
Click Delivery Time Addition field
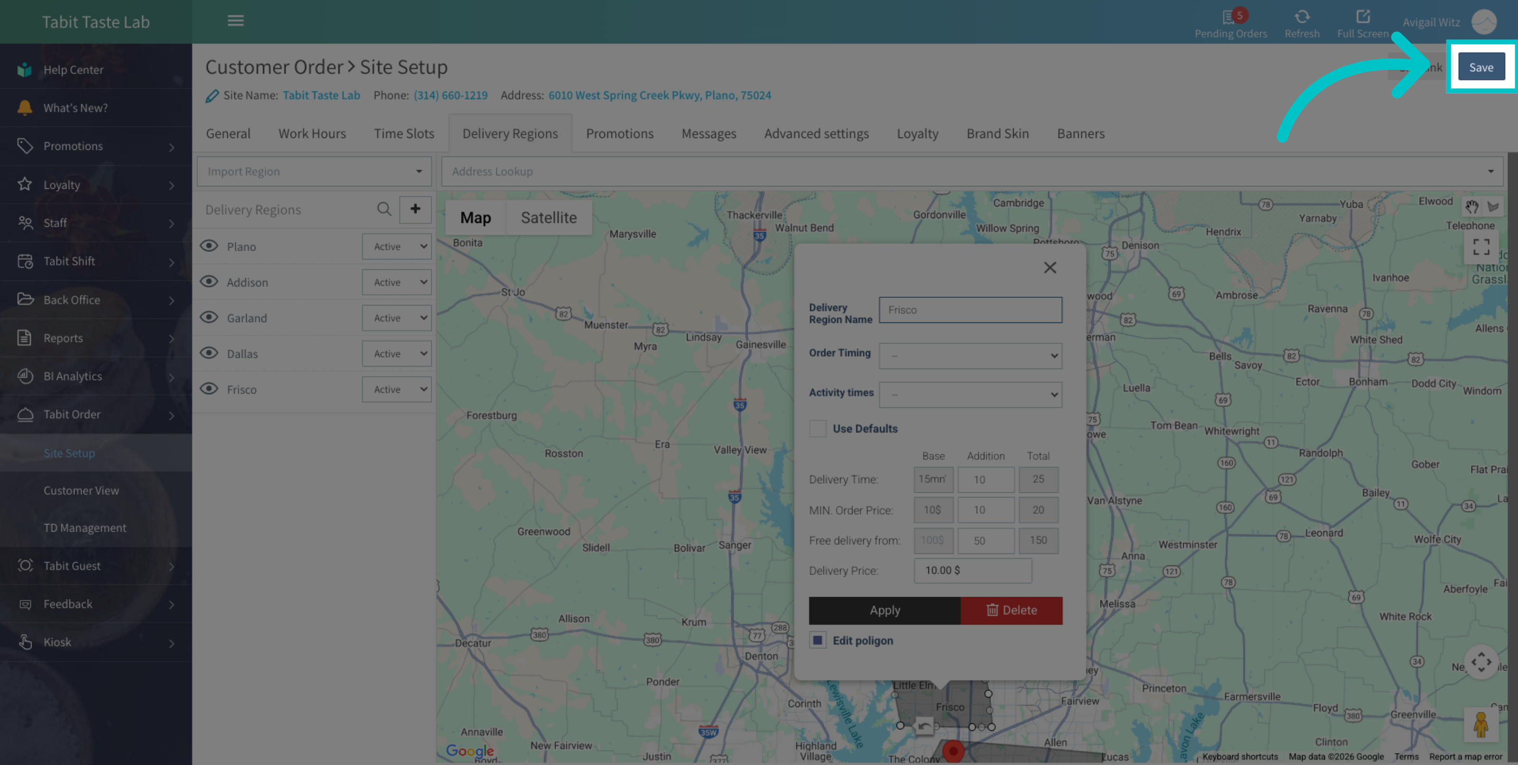[985, 480]
